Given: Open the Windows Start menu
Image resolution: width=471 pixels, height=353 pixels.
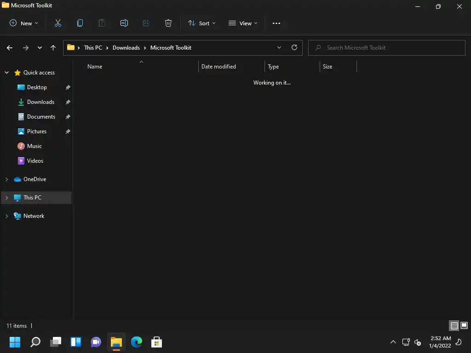Looking at the screenshot, I should click(15, 342).
